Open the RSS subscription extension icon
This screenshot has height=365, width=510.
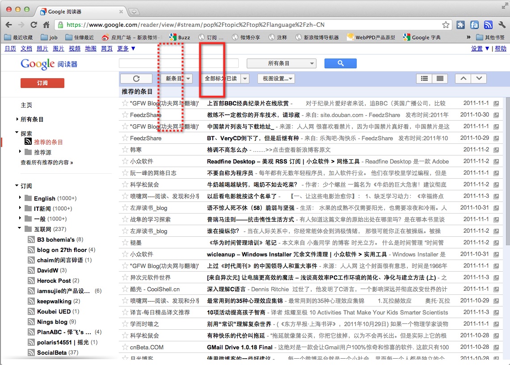tap(488, 25)
